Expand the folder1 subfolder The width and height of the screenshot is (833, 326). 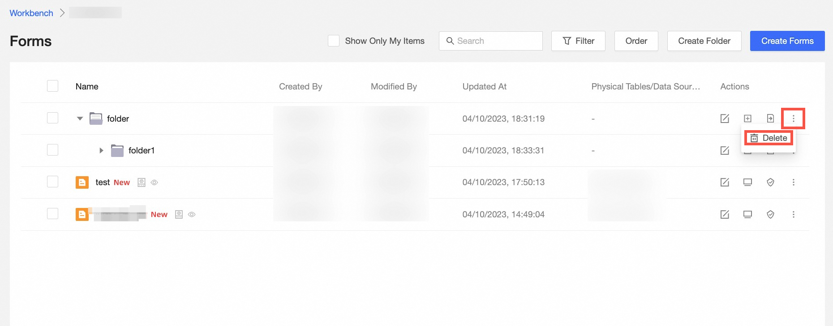tap(101, 151)
